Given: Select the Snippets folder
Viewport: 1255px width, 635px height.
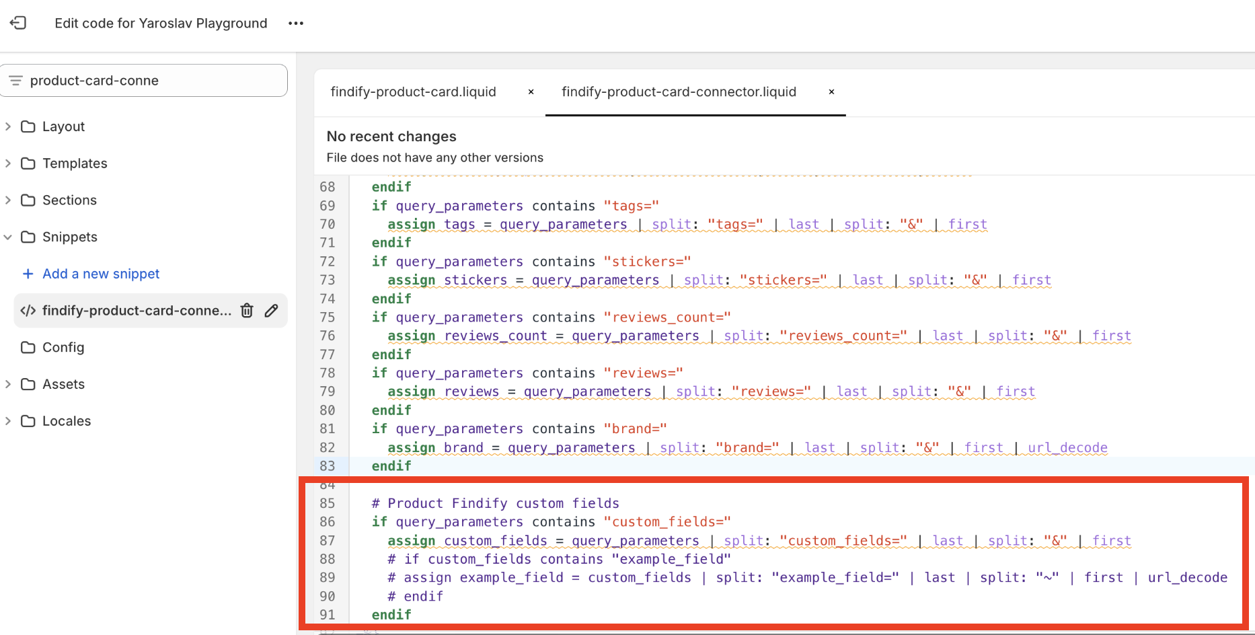Looking at the screenshot, I should pos(70,237).
